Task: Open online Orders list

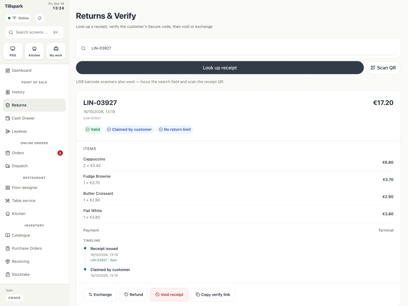Action: click(x=34, y=153)
